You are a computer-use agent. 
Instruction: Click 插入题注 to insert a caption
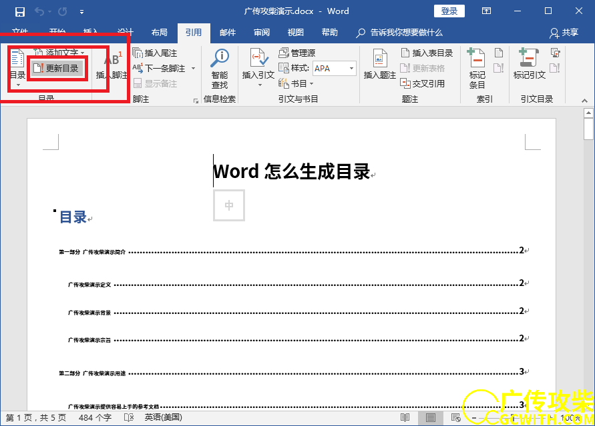coord(379,65)
